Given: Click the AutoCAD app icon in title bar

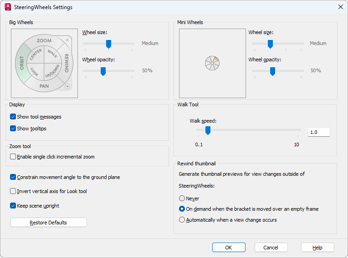Looking at the screenshot, I should click(8, 7).
